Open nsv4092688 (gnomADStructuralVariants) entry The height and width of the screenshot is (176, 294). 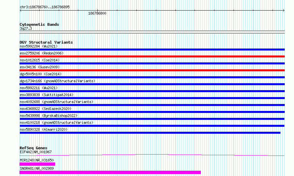[56, 102]
